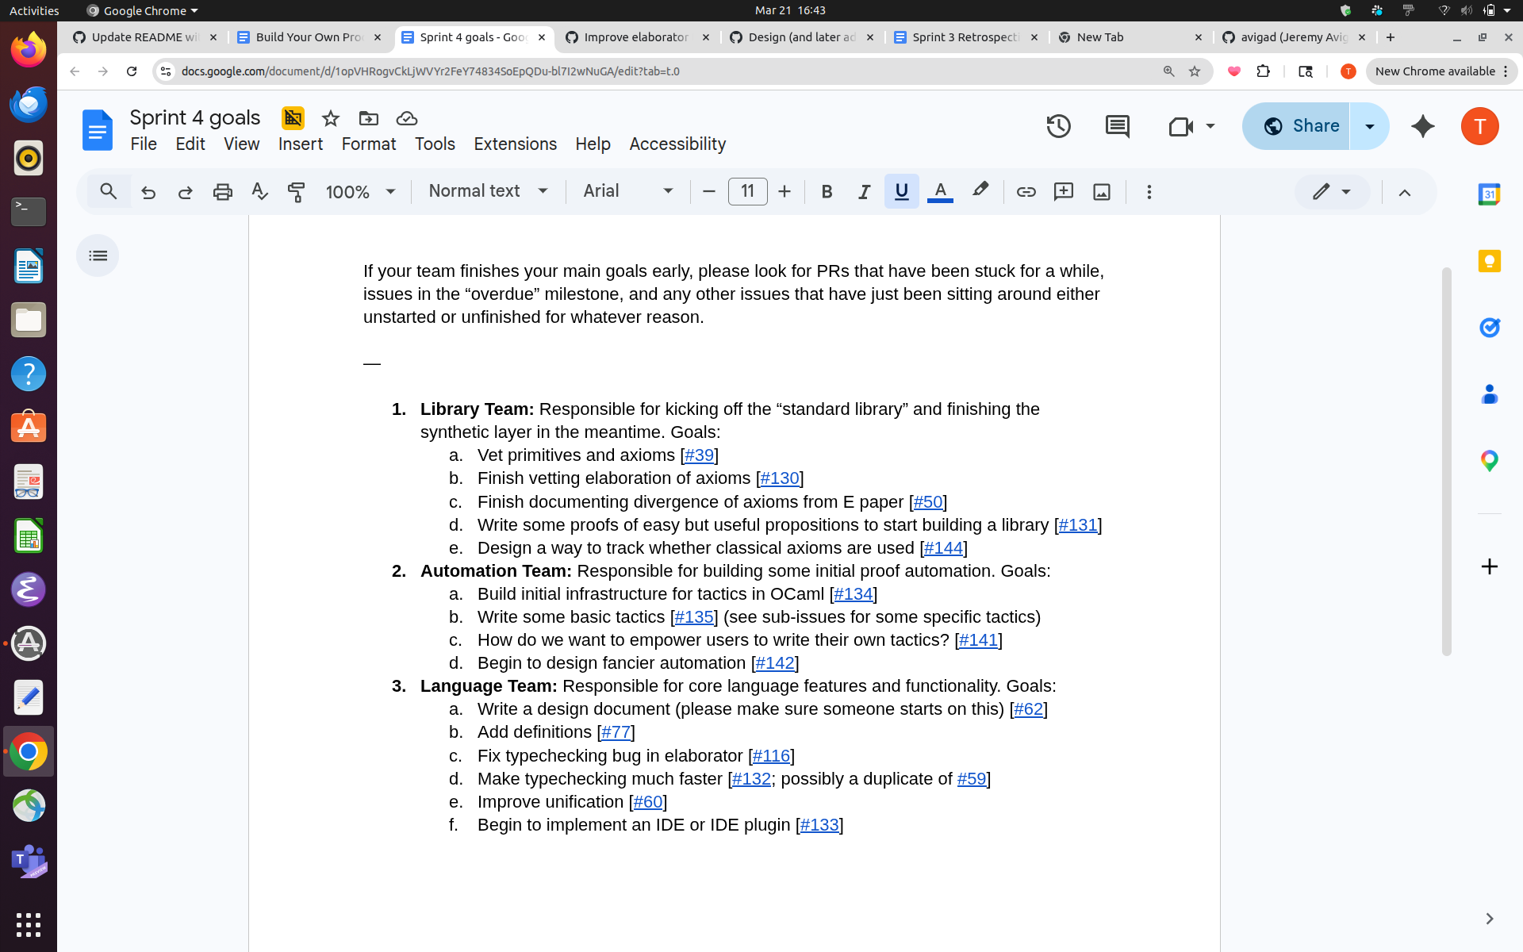Switch to the Sprint 3 Retrospective tab

pos(965,37)
